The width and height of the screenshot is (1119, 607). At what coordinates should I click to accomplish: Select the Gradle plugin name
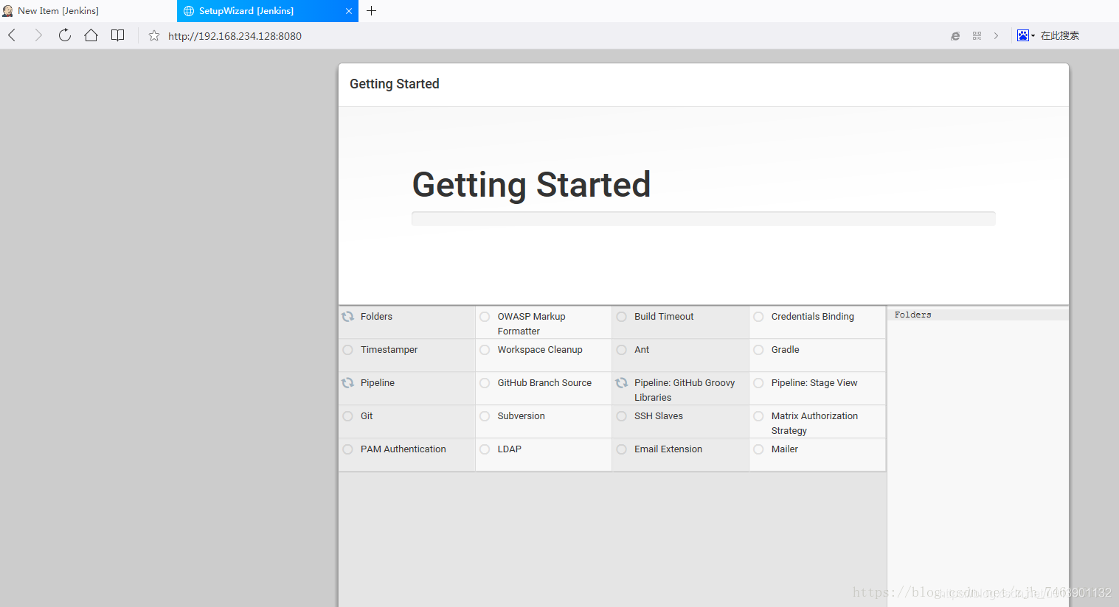pyautogui.click(x=785, y=350)
